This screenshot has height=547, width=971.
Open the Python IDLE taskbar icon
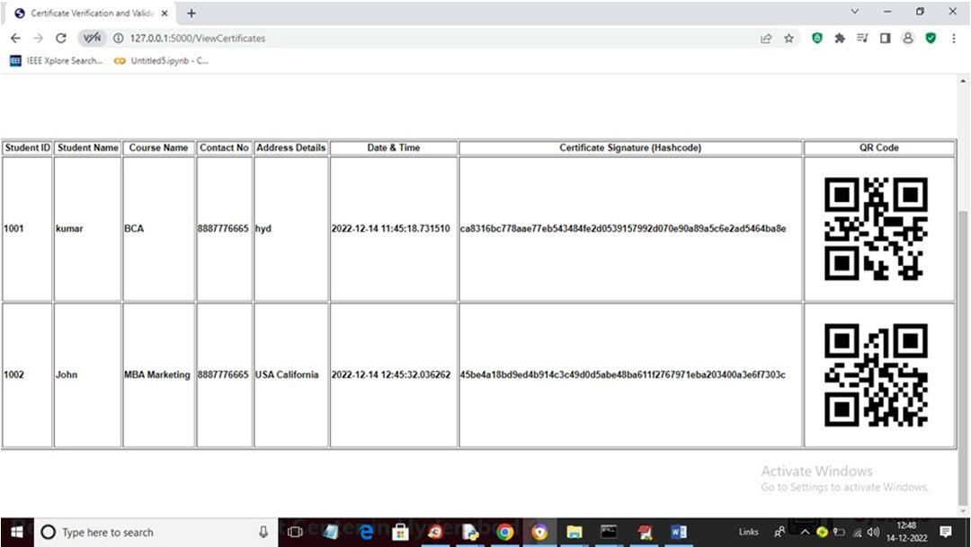[x=470, y=532]
